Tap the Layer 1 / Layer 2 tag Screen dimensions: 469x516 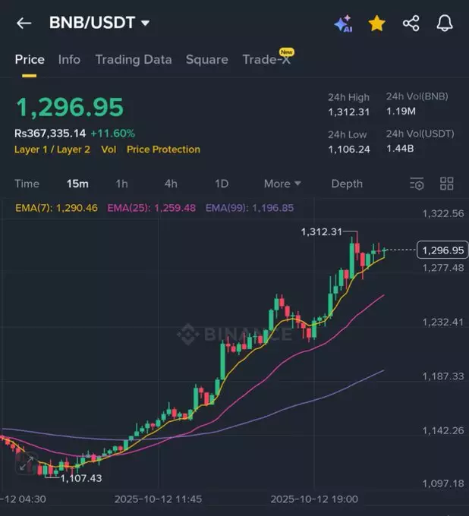[52, 149]
